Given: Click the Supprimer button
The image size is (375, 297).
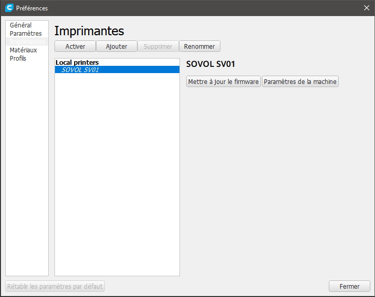Looking at the screenshot, I should pos(158,46).
